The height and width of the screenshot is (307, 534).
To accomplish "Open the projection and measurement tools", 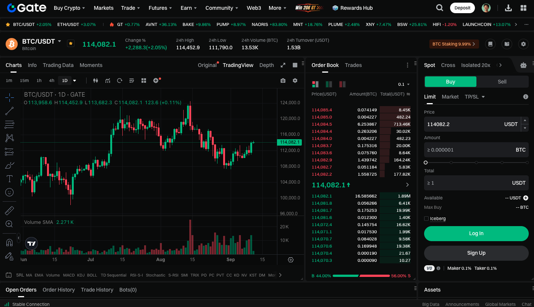I will [9, 152].
